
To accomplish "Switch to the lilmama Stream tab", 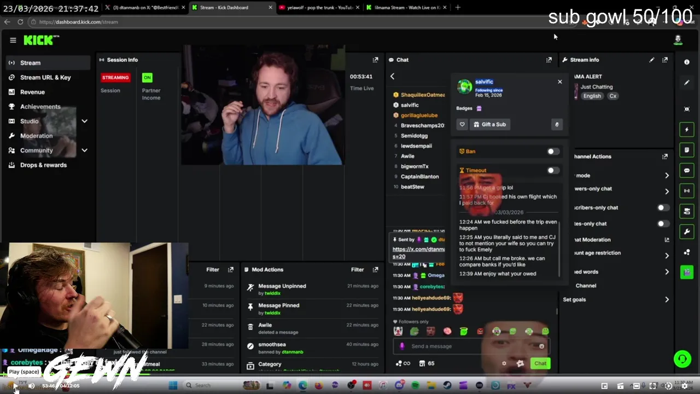I will point(407,8).
